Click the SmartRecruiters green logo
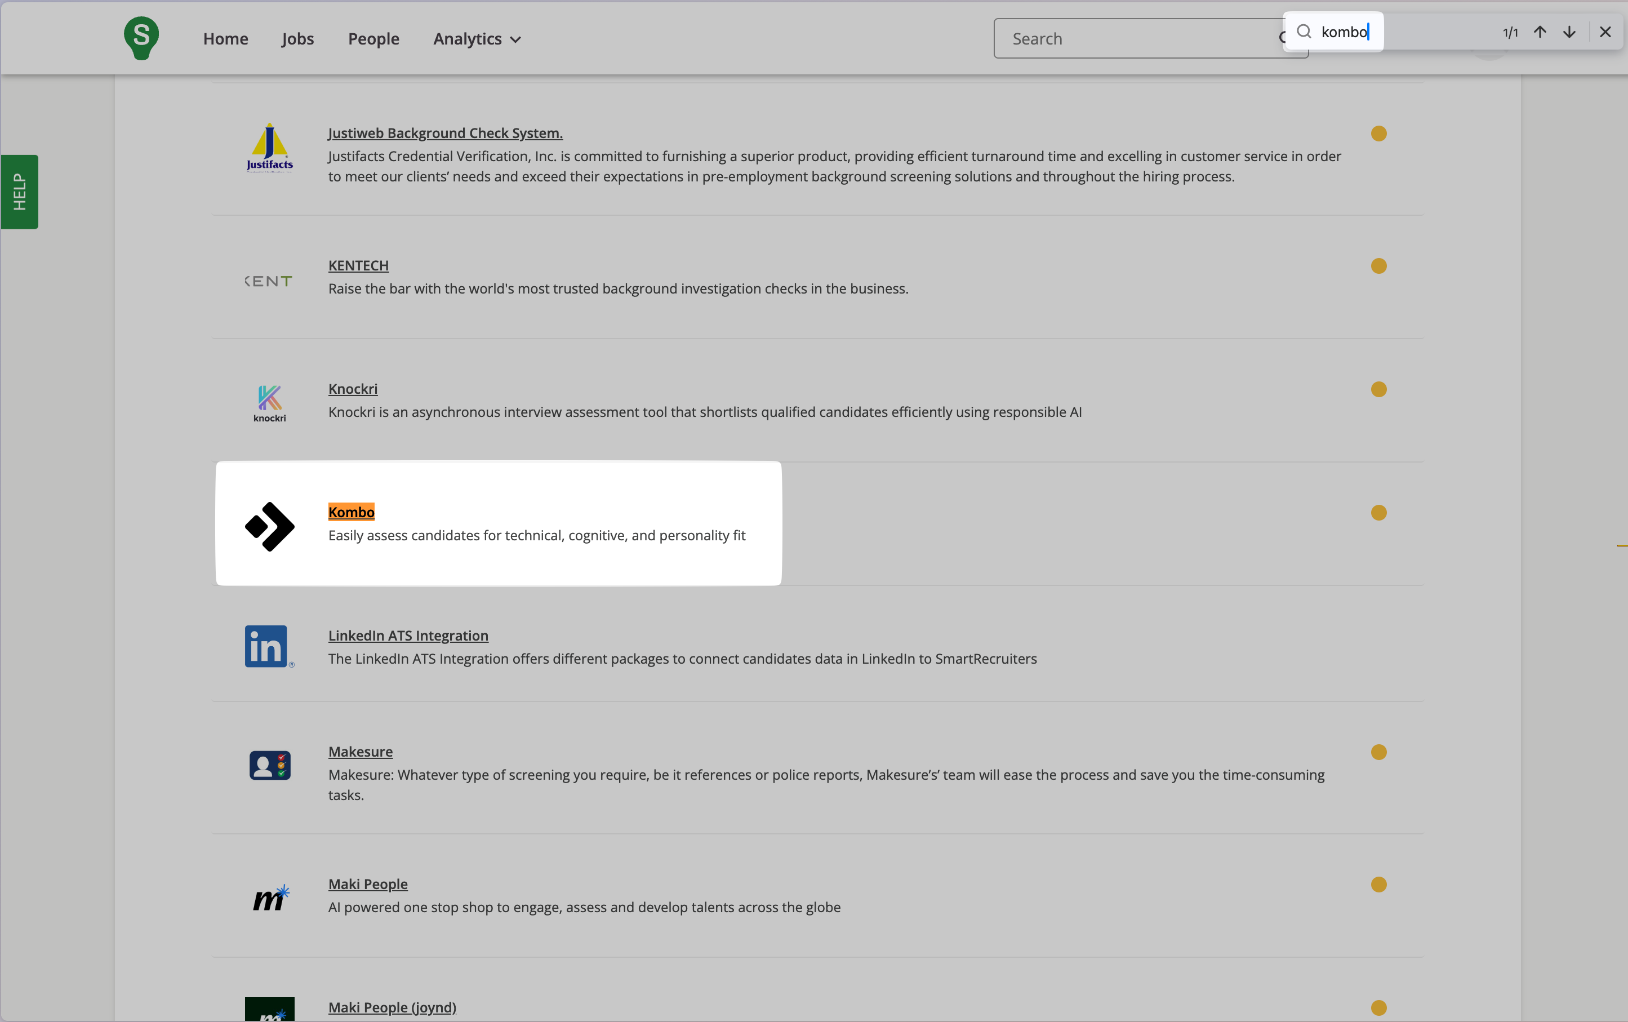Viewport: 1628px width, 1022px height. 141,38
